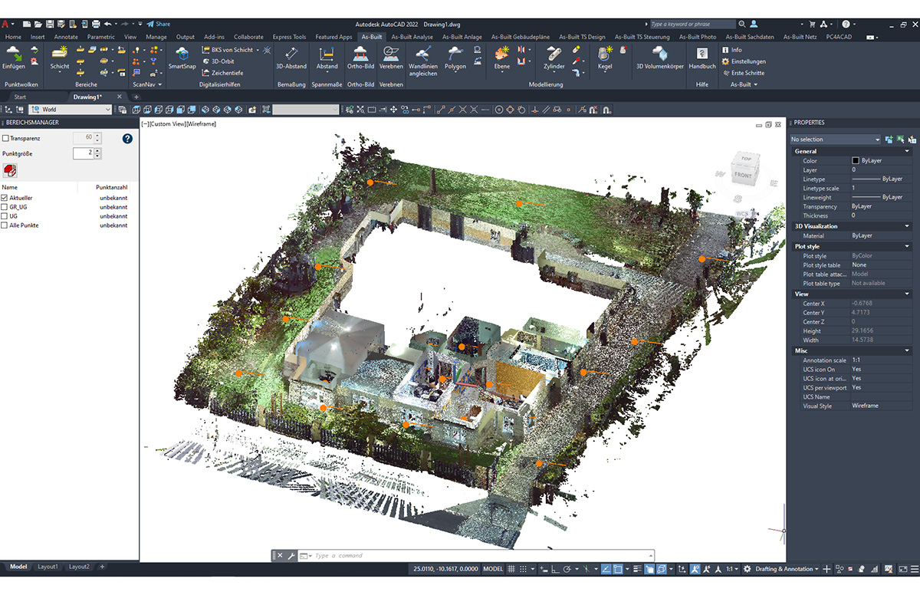
Task: Click the Erste Schritte link
Action: (747, 73)
